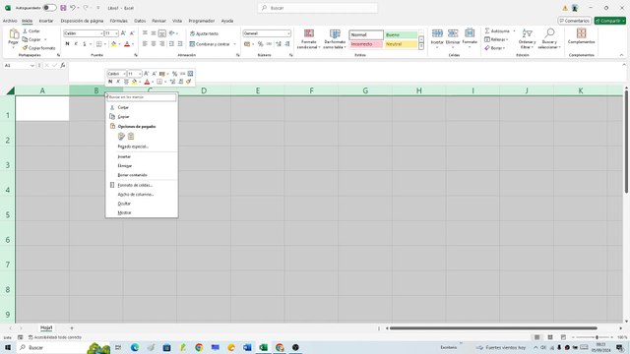Switch to page layout view button
The image size is (630, 354).
coord(550,337)
